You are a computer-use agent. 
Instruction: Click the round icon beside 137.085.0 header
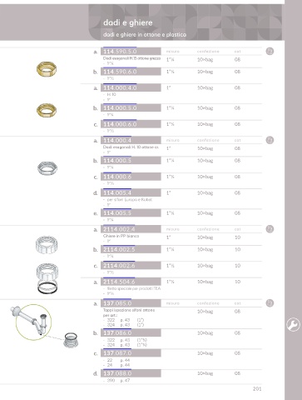[x=270, y=302]
